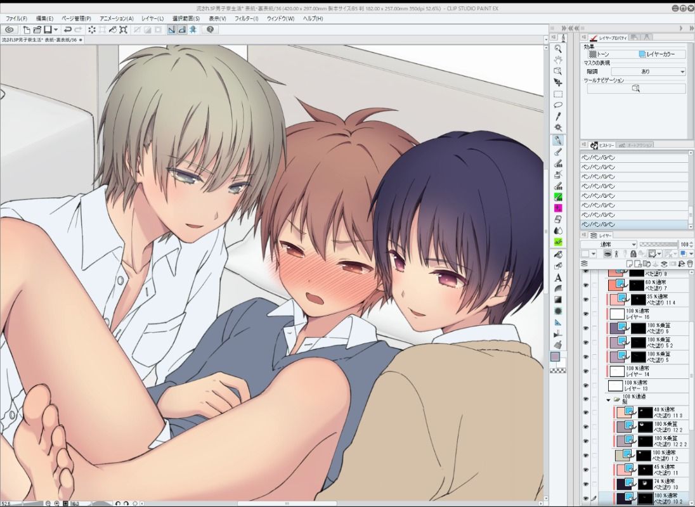
Task: Toggle visibility of レイヤー 13
Action: tap(585, 385)
